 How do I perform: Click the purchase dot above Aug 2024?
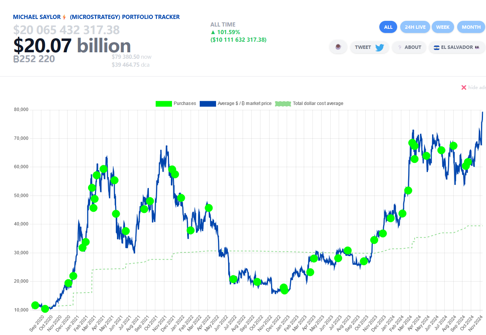[x=453, y=146]
